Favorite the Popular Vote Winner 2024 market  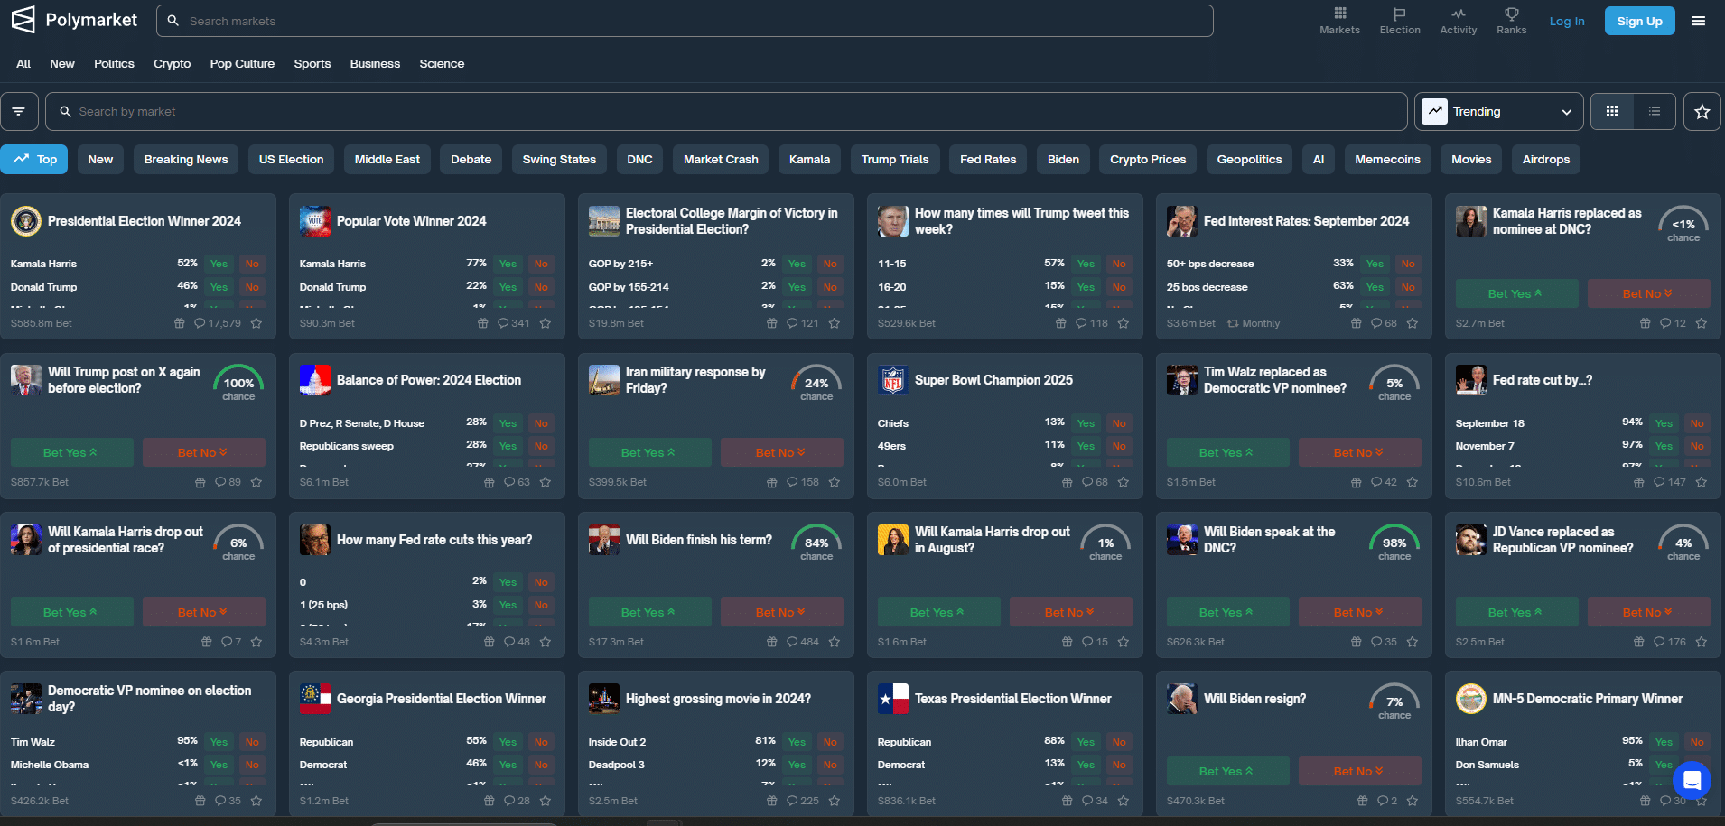[x=545, y=323]
